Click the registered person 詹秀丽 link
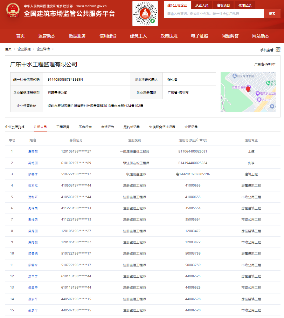This screenshot has height=318, width=284. [x=33, y=151]
